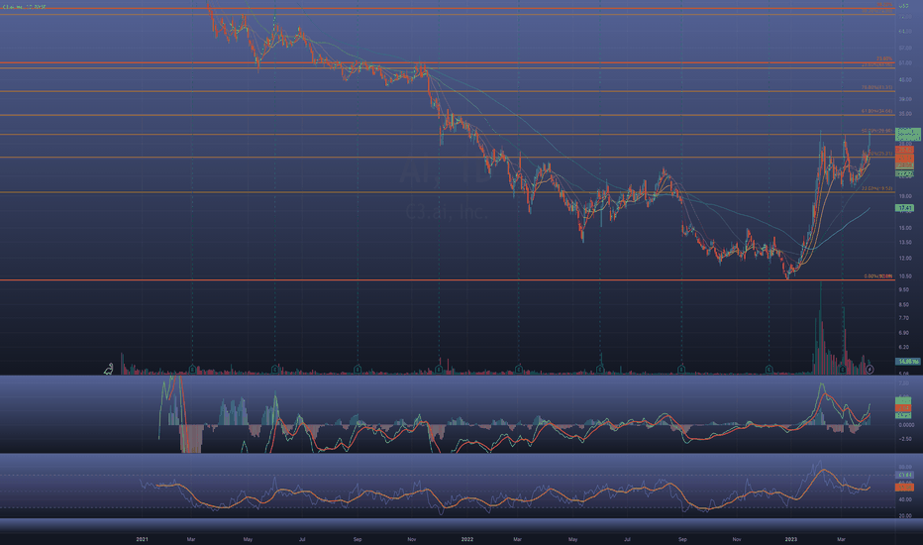Select the 50.00% Fibonacci level label
This screenshot has height=545, width=923.
[x=877, y=131]
